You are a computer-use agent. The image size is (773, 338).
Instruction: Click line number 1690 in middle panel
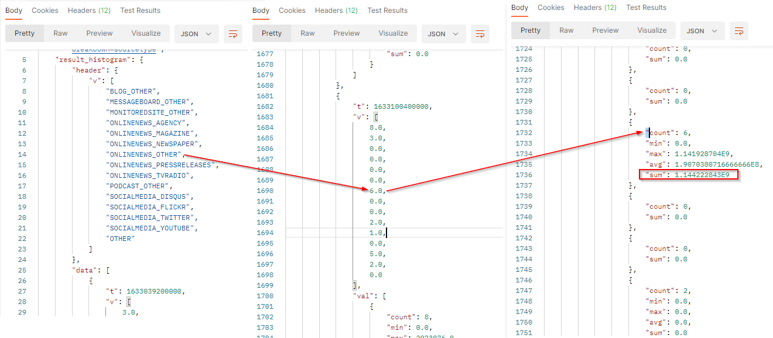coord(265,191)
